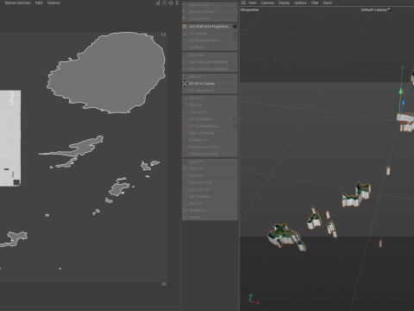The height and width of the screenshot is (311, 414).
Task: Click the Add UV Pins icon
Action: coord(185,5)
